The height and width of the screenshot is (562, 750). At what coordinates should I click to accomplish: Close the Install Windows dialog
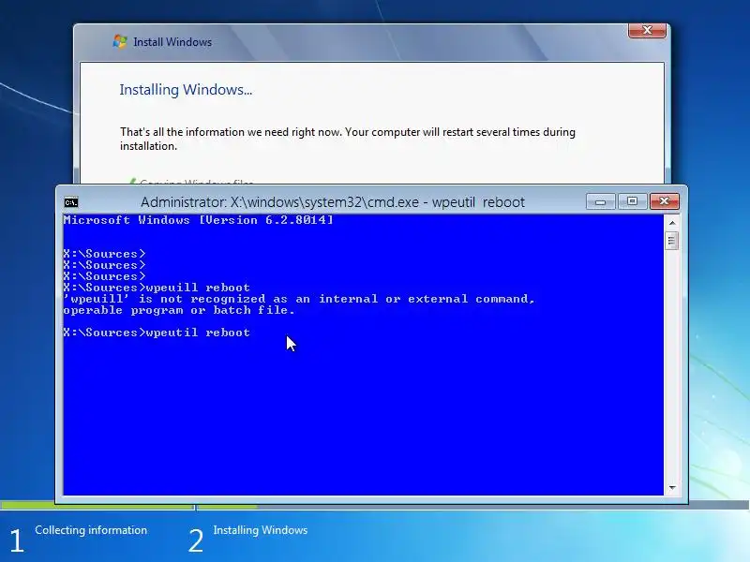click(x=647, y=30)
